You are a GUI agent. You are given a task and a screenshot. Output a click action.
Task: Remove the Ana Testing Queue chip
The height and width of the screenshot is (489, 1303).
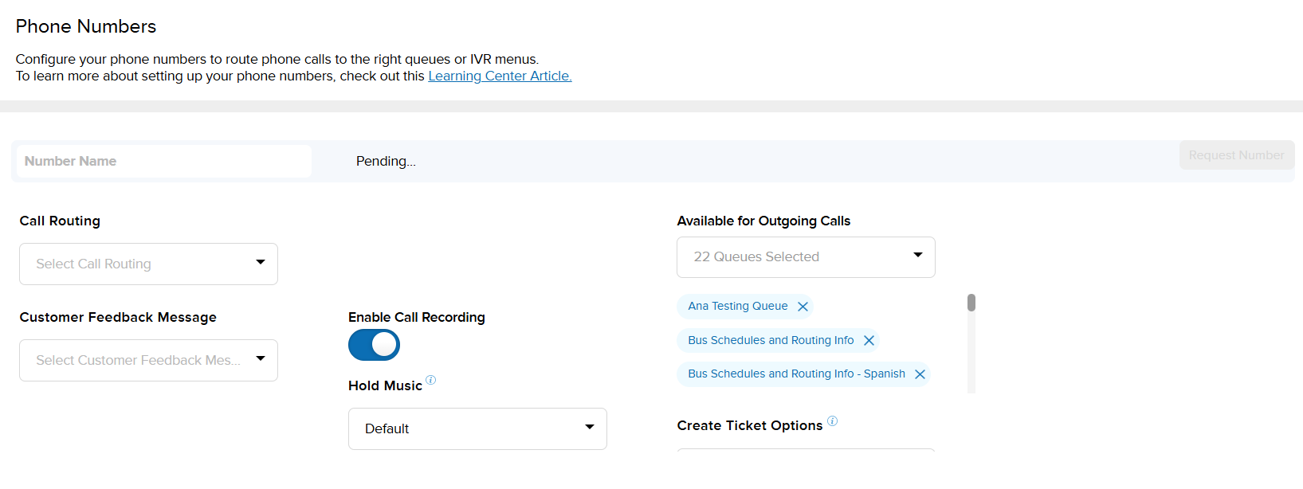(803, 307)
